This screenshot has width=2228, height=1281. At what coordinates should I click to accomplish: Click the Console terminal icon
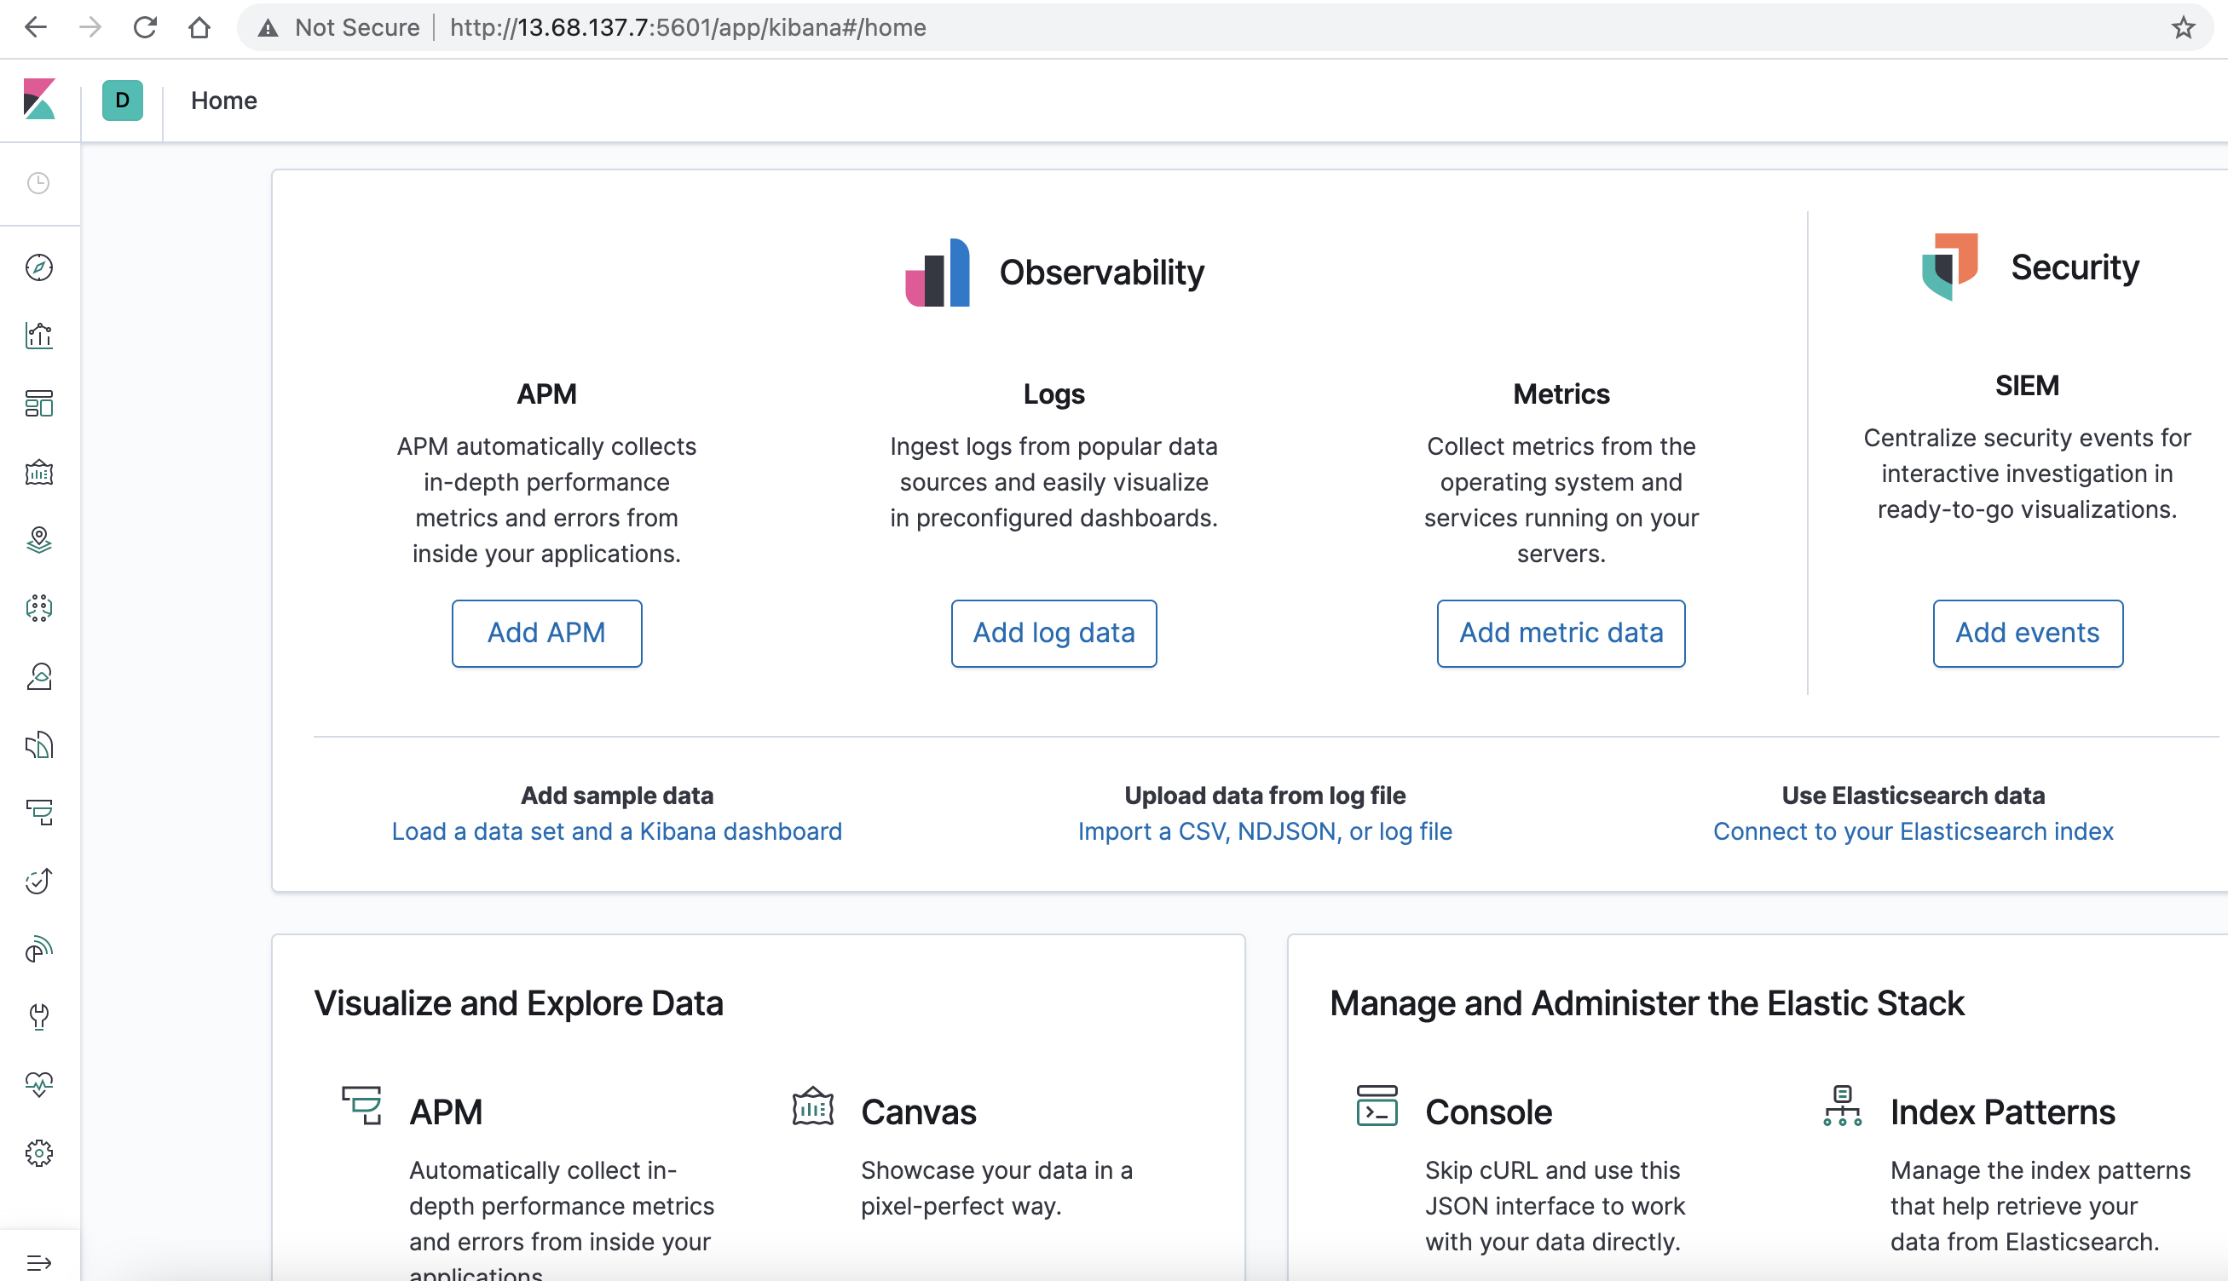[x=1377, y=1106]
